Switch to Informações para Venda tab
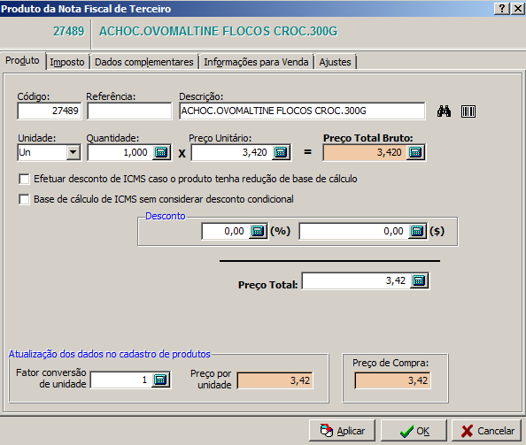The image size is (526, 445). 256,62
